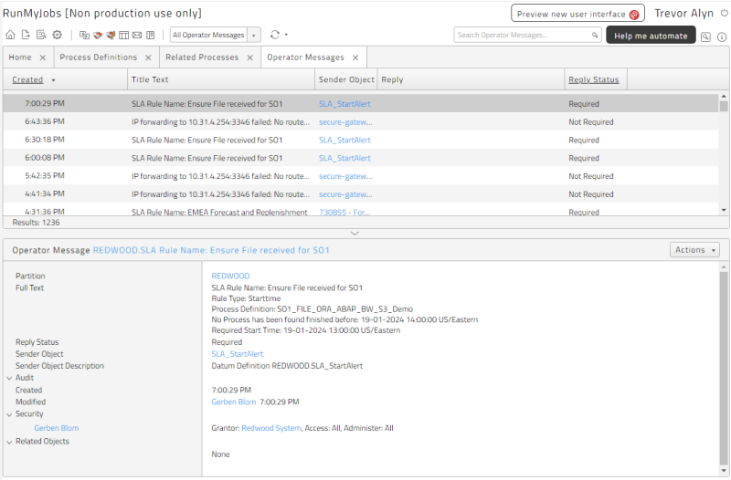Open SLA_StartAlert link in 6:00:08 PM row

click(344, 158)
